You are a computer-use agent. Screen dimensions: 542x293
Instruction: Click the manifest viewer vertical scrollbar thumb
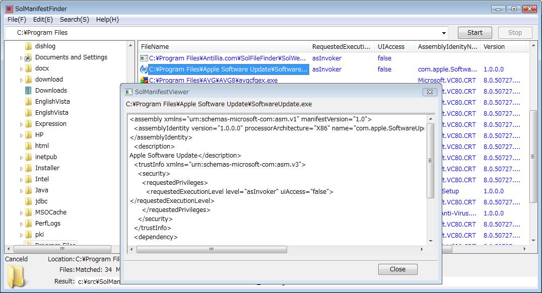click(430, 161)
